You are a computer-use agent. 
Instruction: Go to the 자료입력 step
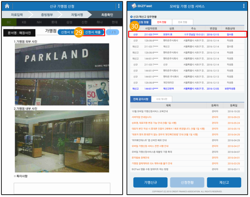point(17,14)
